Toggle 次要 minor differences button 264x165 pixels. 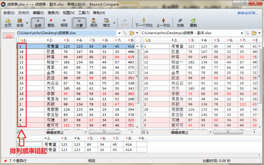pyautogui.click(x=79, y=22)
